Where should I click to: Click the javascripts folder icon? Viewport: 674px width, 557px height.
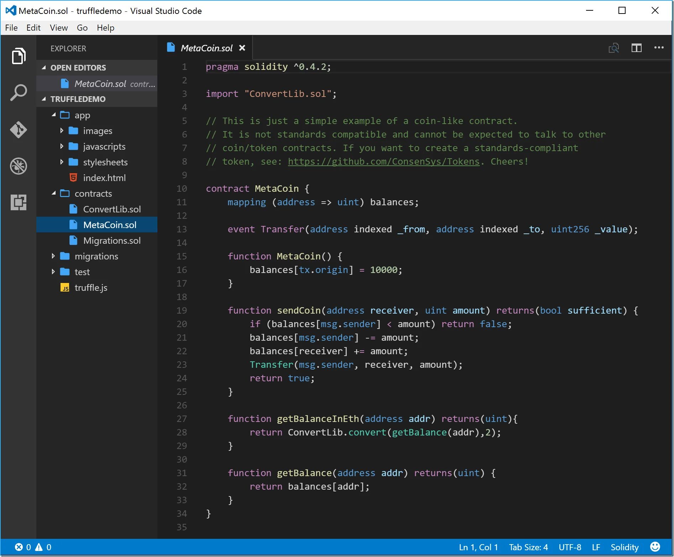tap(73, 146)
